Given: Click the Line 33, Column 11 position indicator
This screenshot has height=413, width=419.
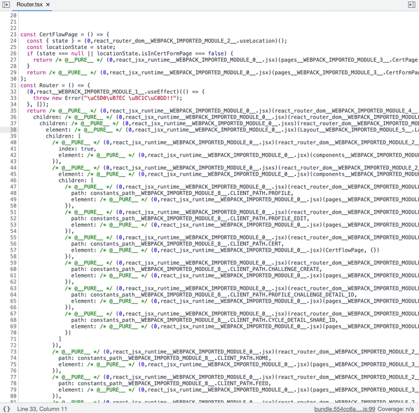Looking at the screenshot, I should 42,408.
